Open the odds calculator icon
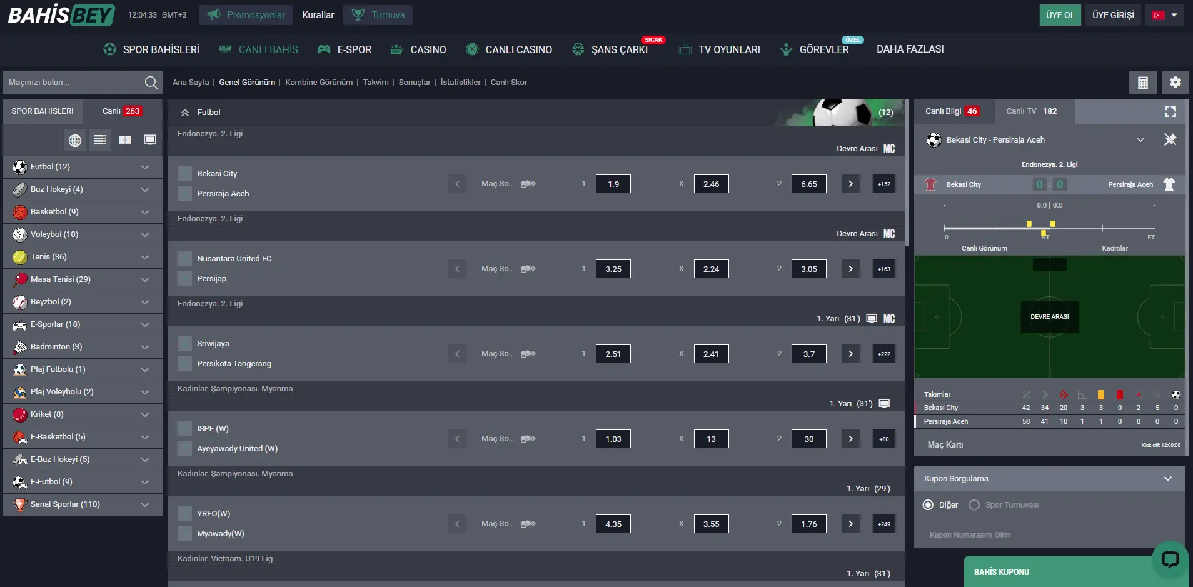Screen dimensions: 1193x587 (x=1143, y=83)
